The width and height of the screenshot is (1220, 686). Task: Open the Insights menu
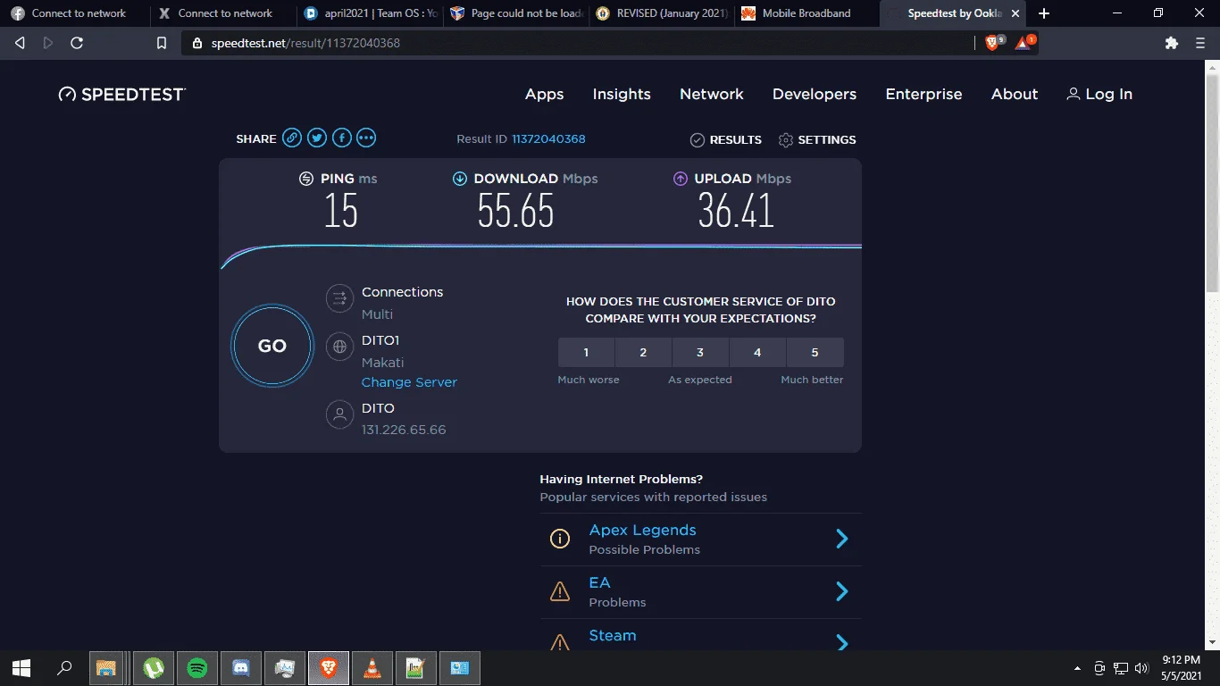(x=622, y=94)
